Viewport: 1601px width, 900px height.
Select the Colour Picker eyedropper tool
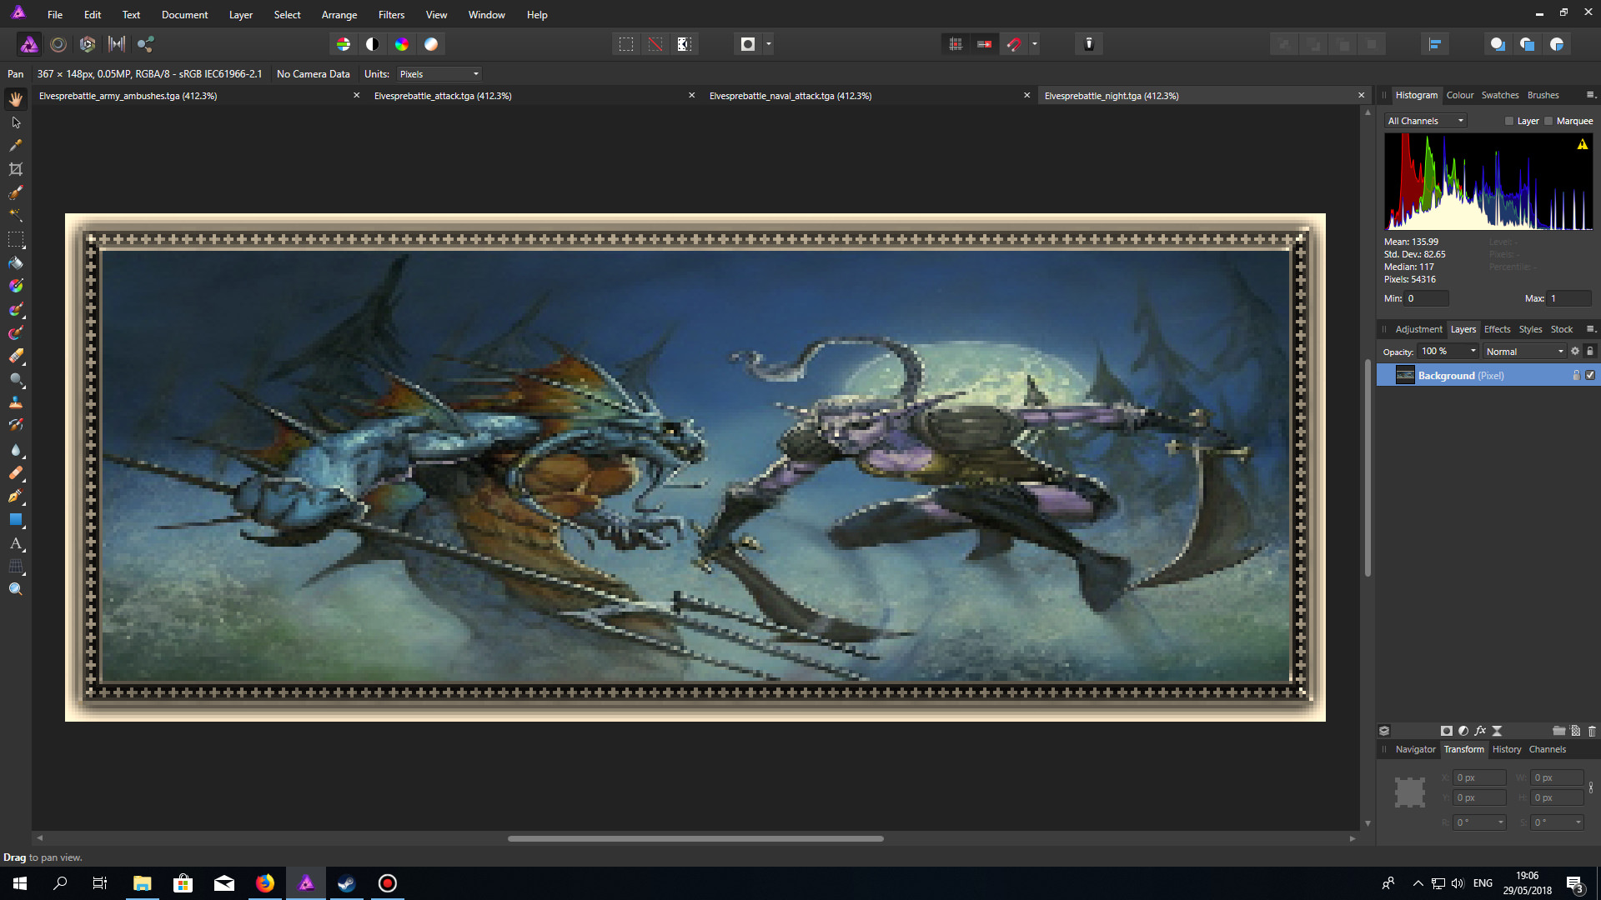point(16,146)
